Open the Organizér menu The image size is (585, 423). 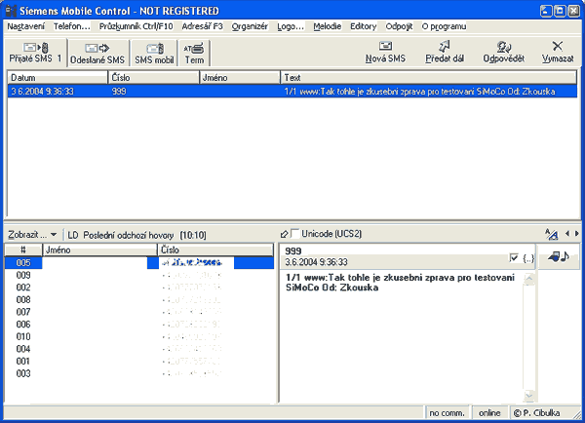(x=250, y=26)
